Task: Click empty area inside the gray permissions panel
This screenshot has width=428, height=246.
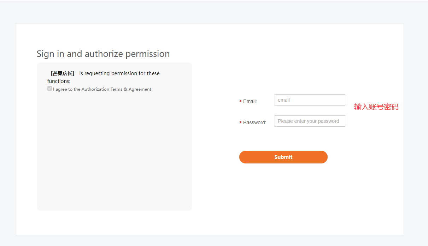Action: point(115,152)
